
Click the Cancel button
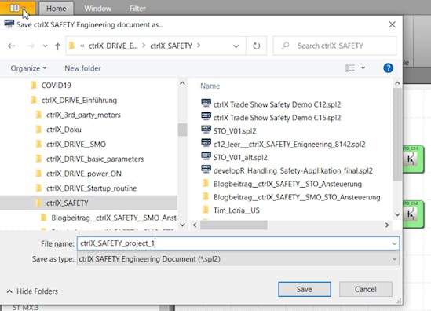coord(366,289)
